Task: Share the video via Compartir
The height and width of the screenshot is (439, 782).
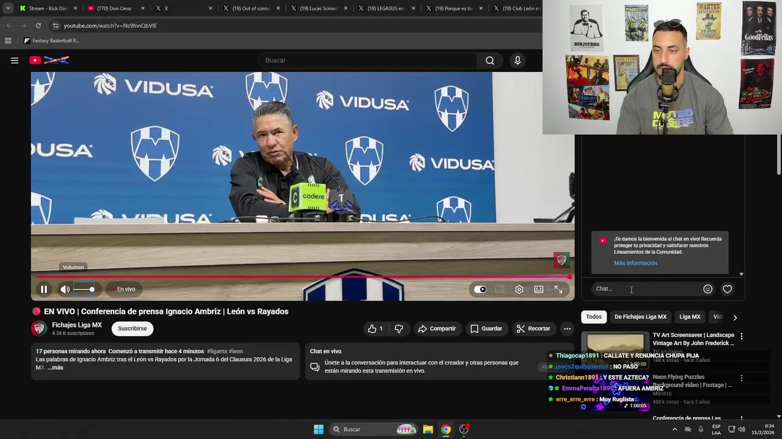Action: (x=437, y=329)
